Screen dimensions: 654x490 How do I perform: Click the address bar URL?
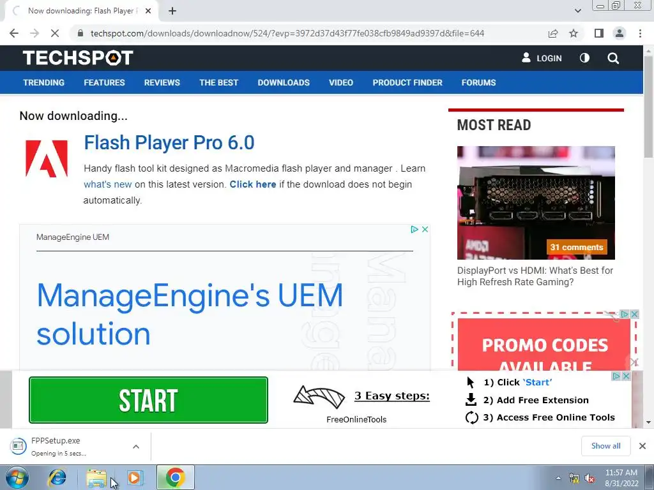(x=287, y=33)
